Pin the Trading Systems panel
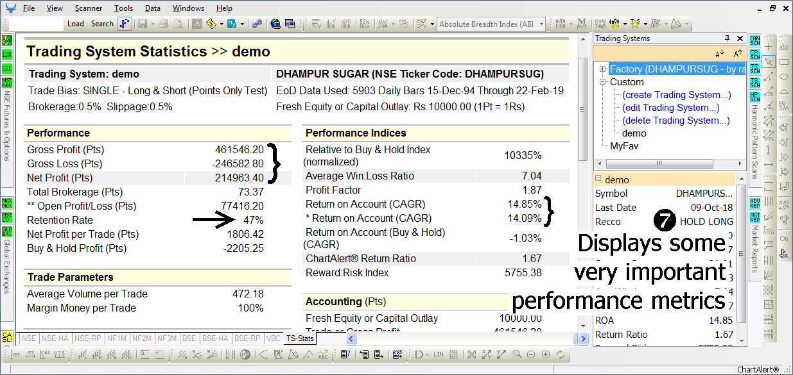This screenshot has width=793, height=375. (728, 38)
